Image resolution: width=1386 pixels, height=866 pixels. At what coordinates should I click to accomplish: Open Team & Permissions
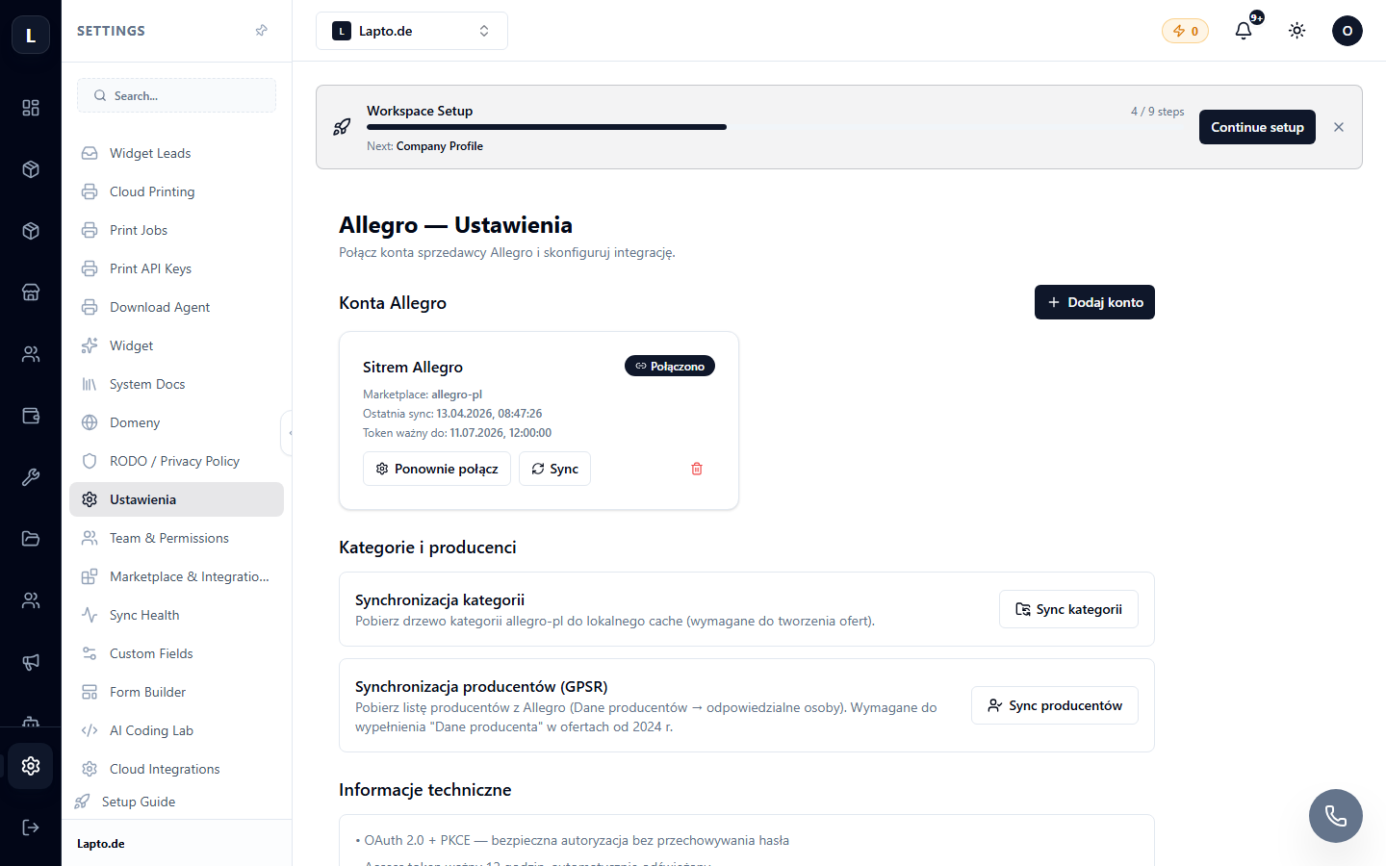click(176, 538)
